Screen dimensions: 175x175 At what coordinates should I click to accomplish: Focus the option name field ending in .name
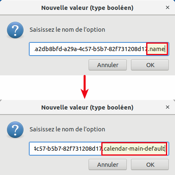point(99,49)
